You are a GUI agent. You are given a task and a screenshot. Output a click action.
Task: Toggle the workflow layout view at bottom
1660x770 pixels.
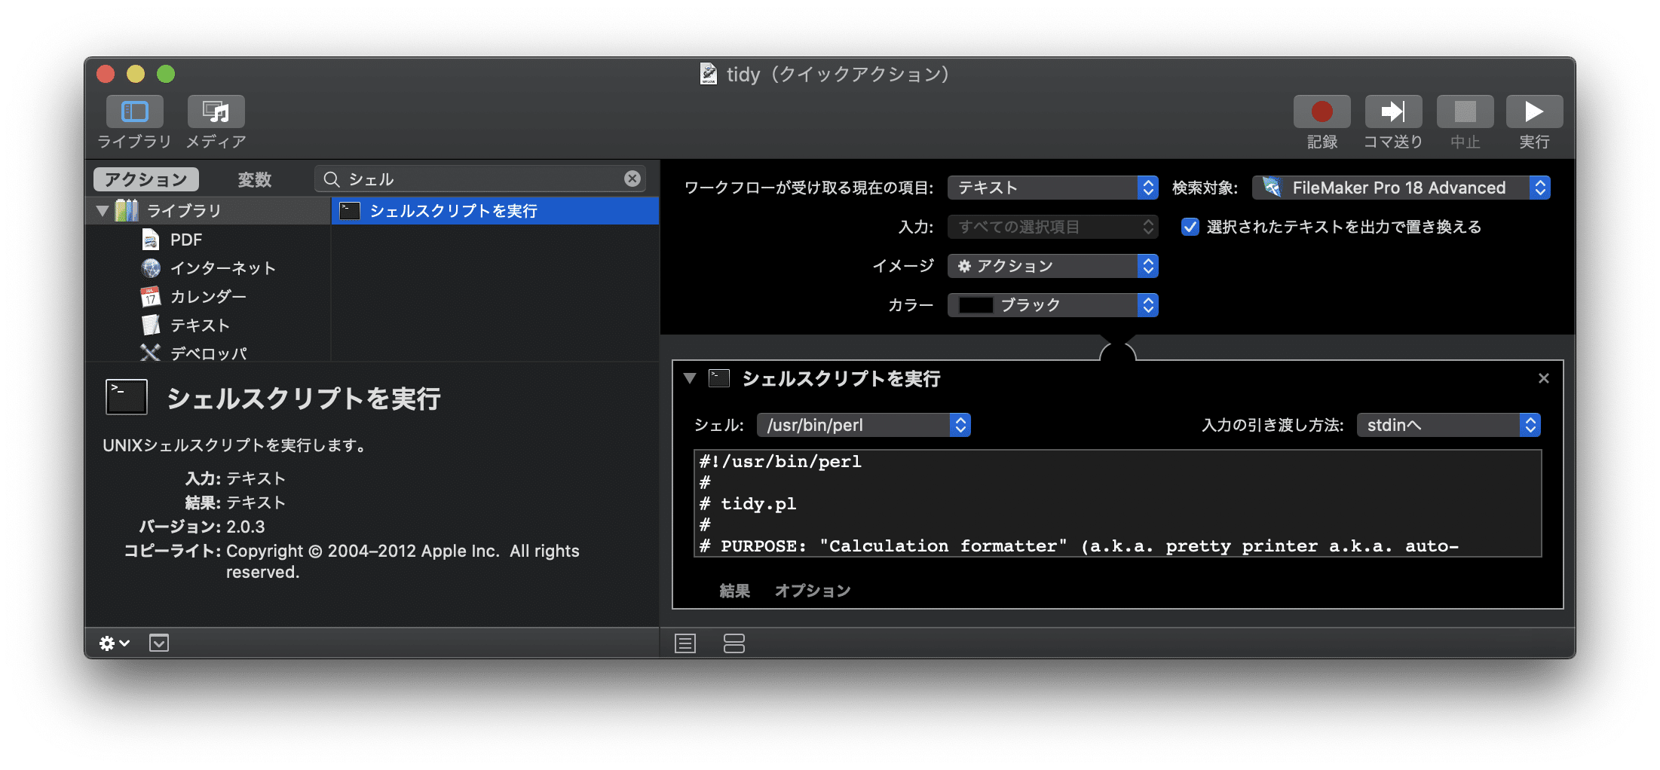click(x=733, y=643)
